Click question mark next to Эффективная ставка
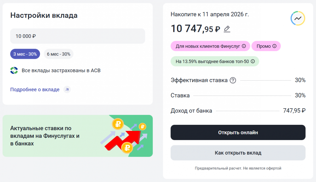Viewport: 316px width, 182px height. tap(233, 80)
